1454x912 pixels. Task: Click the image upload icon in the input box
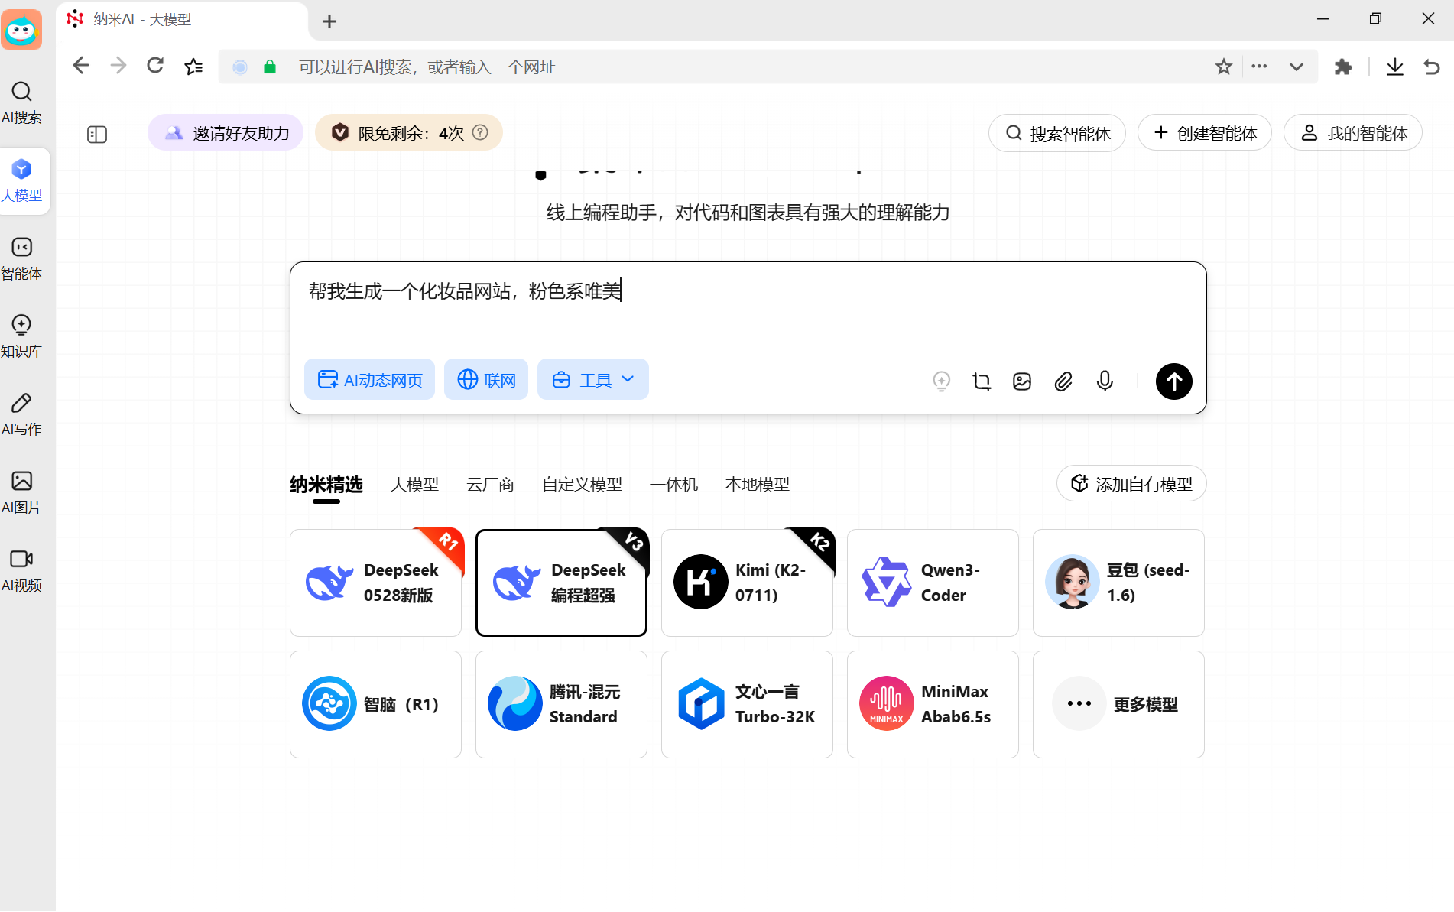[1022, 381]
